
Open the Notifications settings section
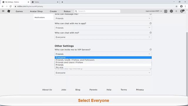coord(40,17)
